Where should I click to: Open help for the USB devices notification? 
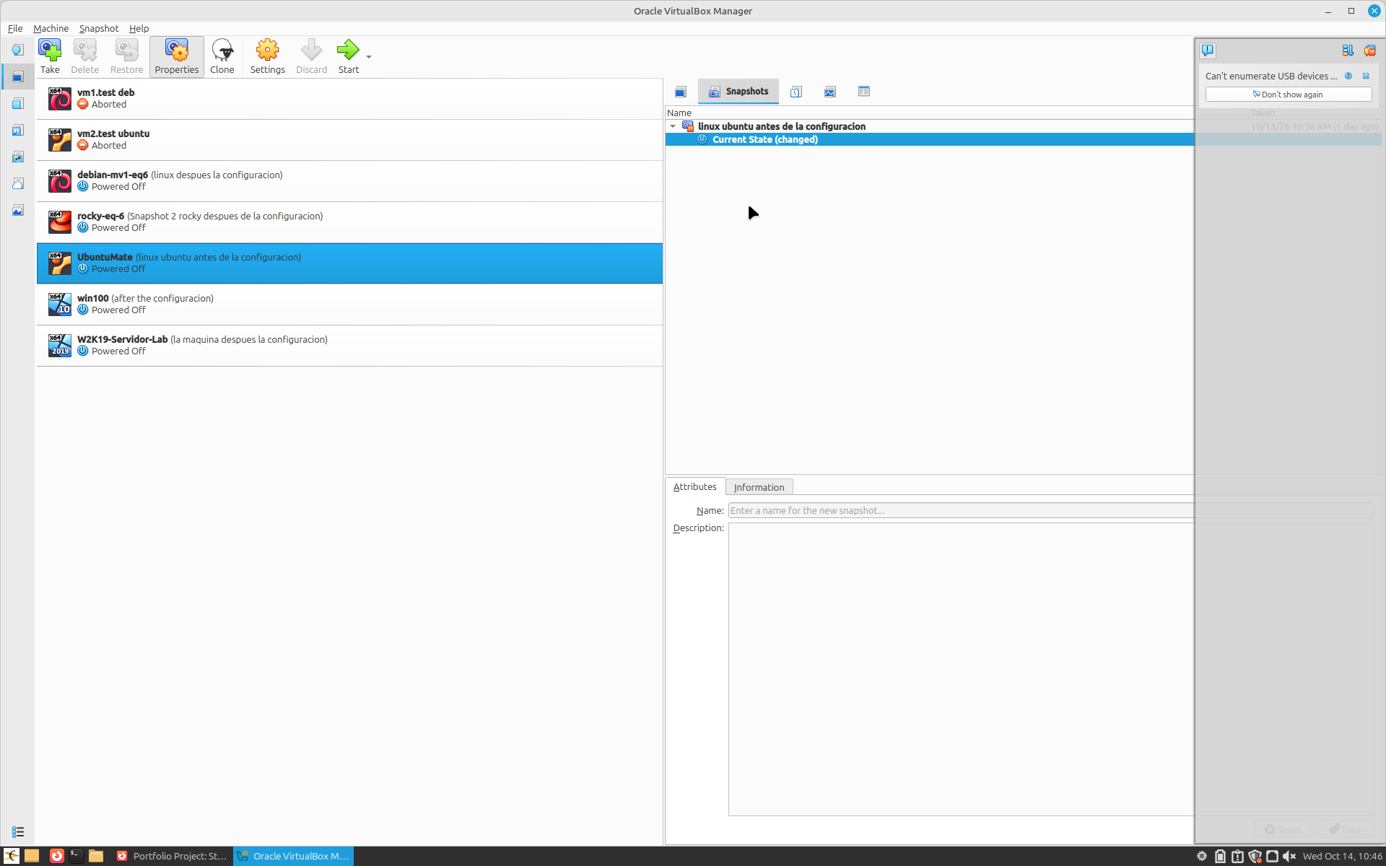coord(1348,76)
